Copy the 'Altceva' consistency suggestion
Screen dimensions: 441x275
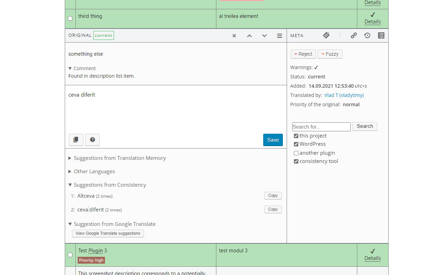point(273,196)
